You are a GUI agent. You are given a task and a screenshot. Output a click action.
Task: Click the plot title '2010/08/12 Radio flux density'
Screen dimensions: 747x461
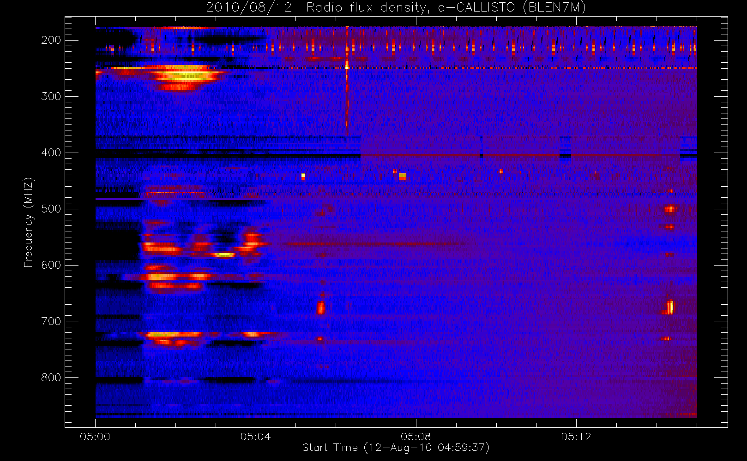tap(396, 7)
